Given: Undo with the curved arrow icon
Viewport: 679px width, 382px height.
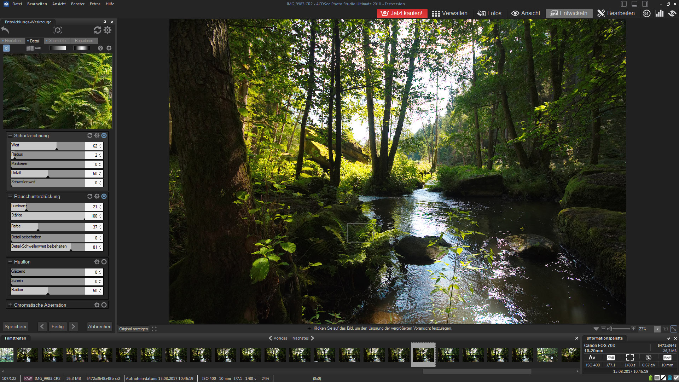Looking at the screenshot, I should pos(5,30).
